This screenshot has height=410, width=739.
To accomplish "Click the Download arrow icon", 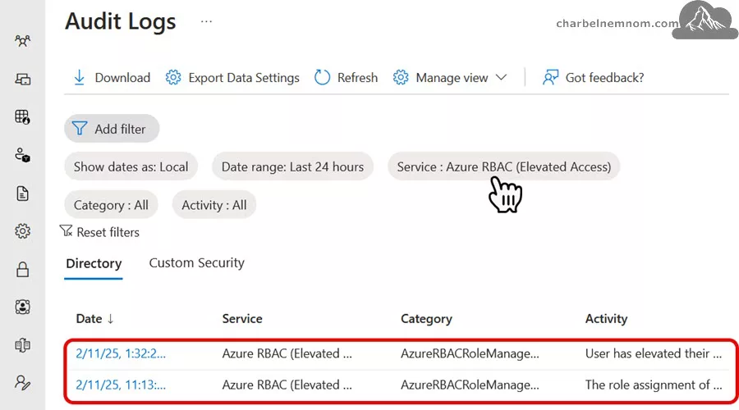I will click(x=79, y=78).
